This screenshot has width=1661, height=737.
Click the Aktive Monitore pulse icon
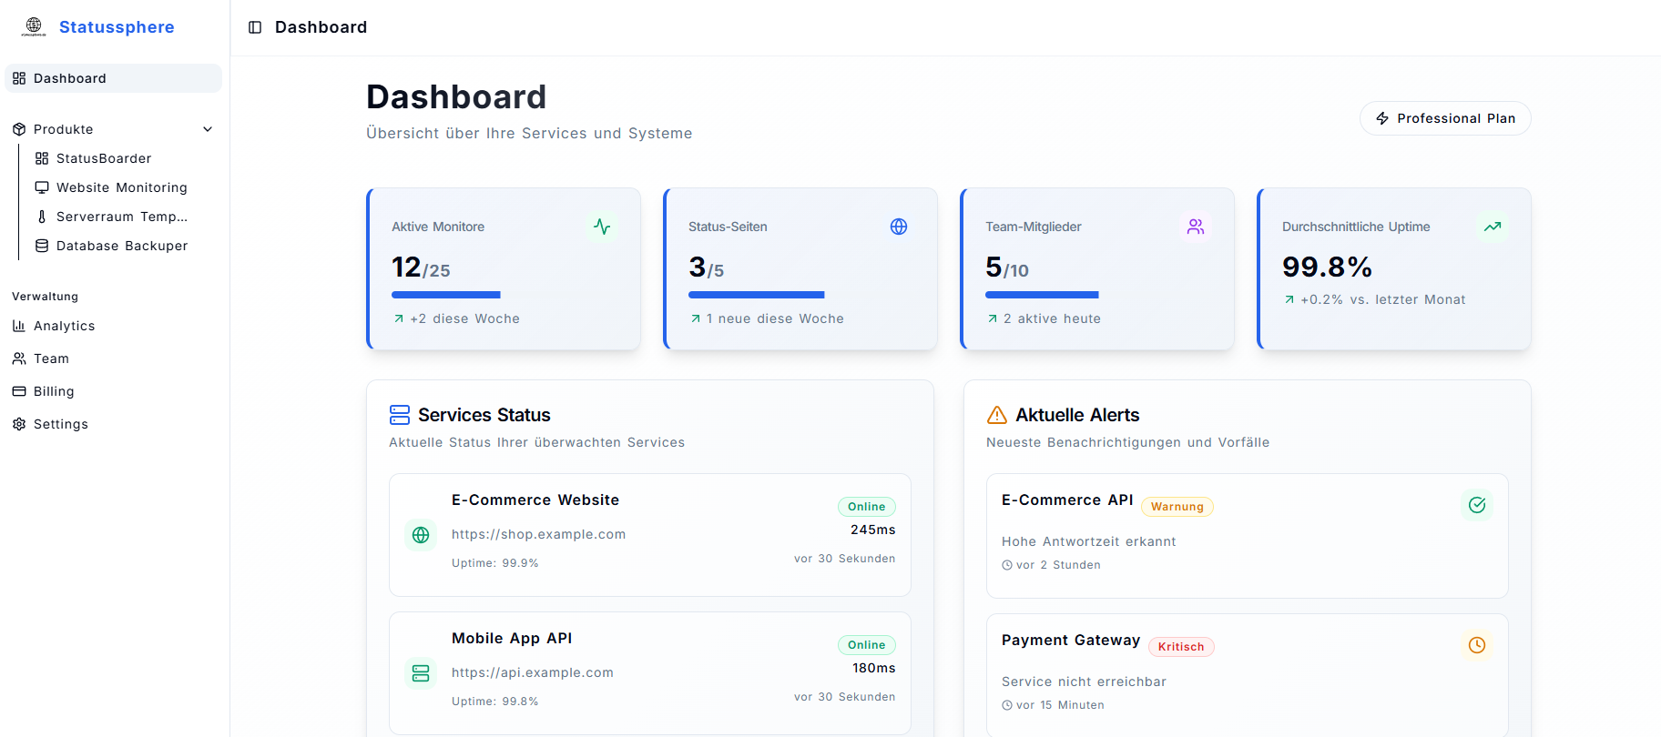(602, 227)
